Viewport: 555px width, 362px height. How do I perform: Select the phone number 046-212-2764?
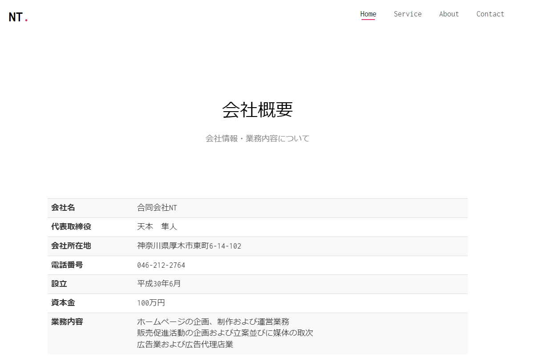161,265
